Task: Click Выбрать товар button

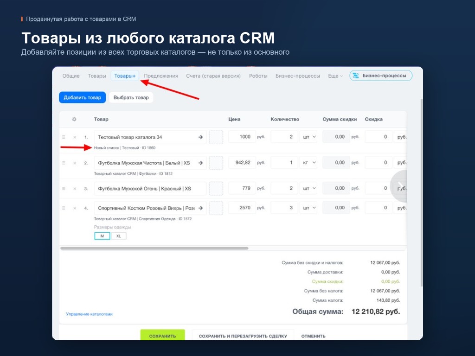Action: point(131,97)
